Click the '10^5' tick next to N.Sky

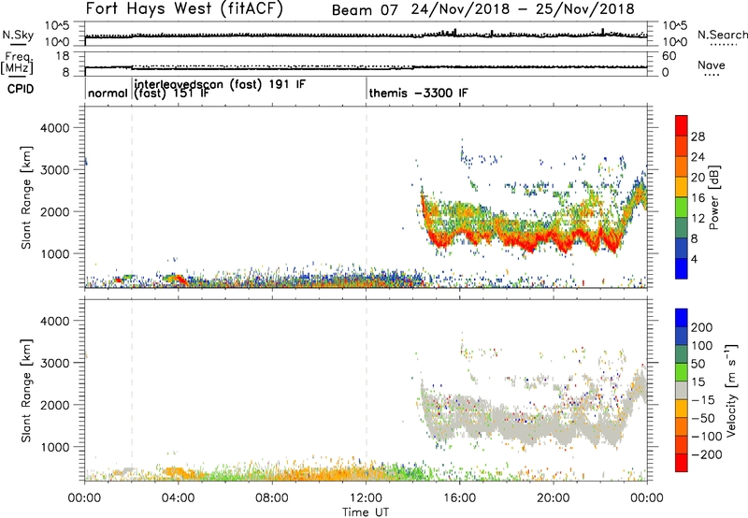click(x=57, y=26)
